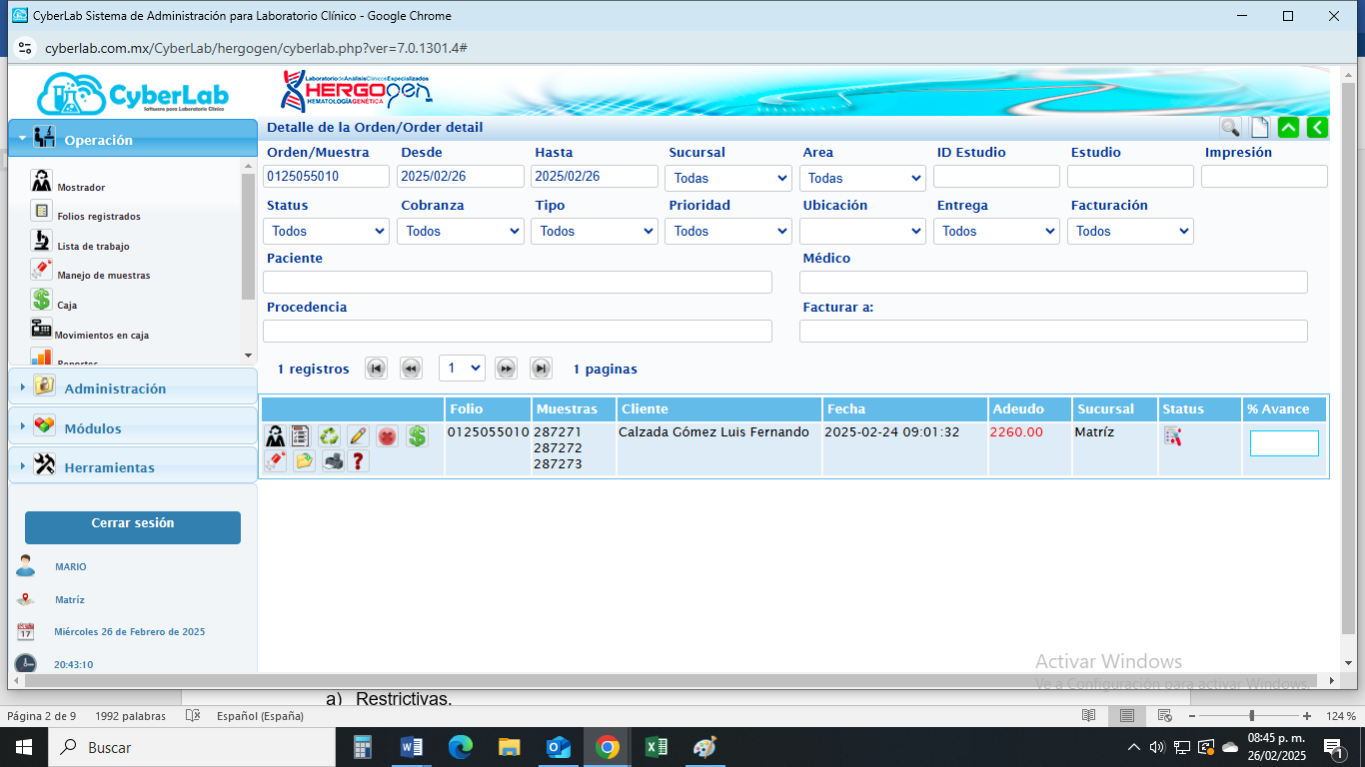Click the Adeudo amount 2260.00
The width and height of the screenshot is (1365, 767).
tap(1016, 431)
